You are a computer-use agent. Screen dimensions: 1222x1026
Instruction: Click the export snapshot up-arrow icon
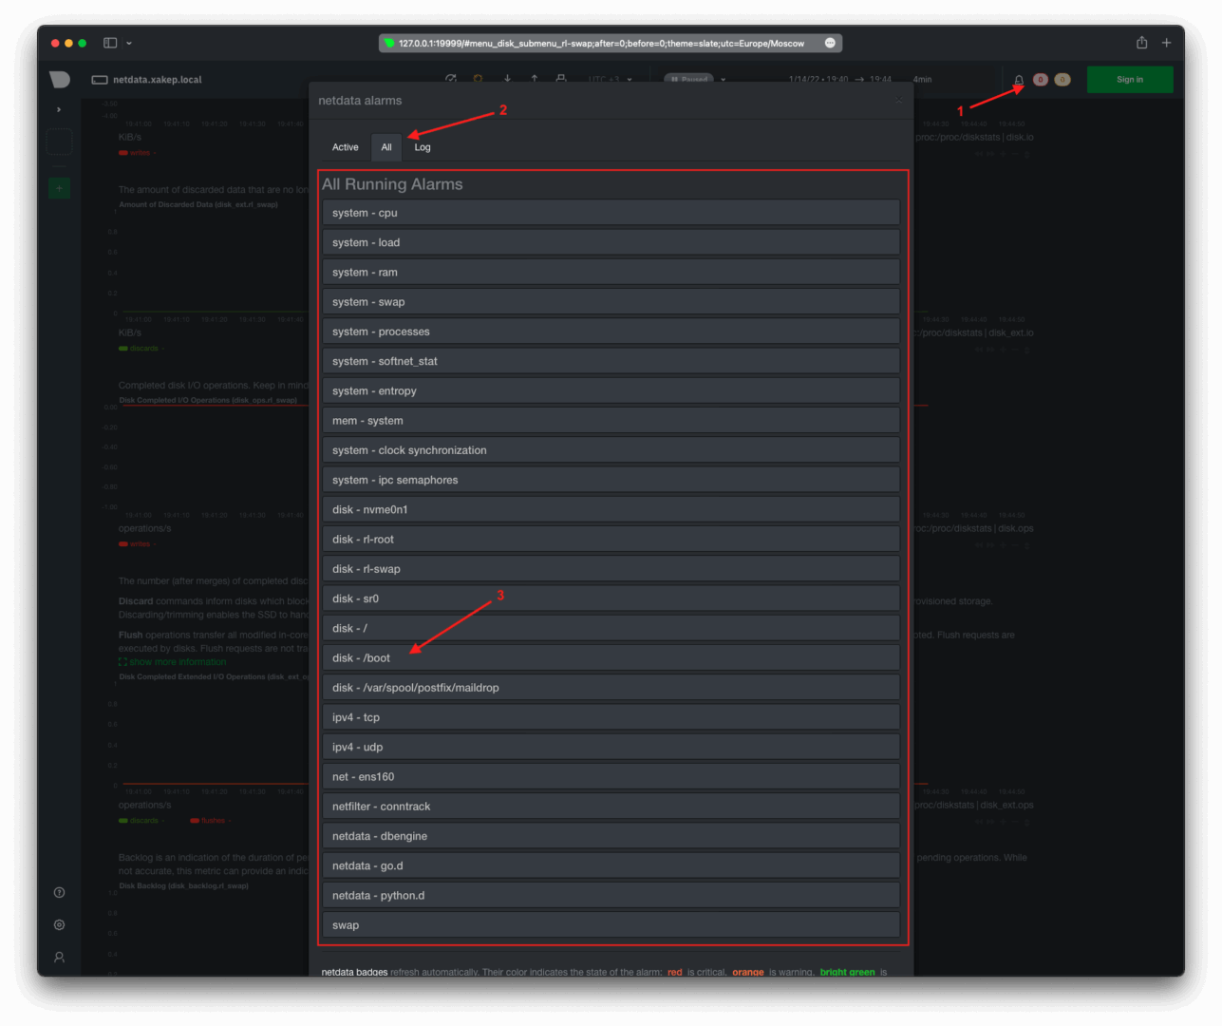click(x=535, y=79)
